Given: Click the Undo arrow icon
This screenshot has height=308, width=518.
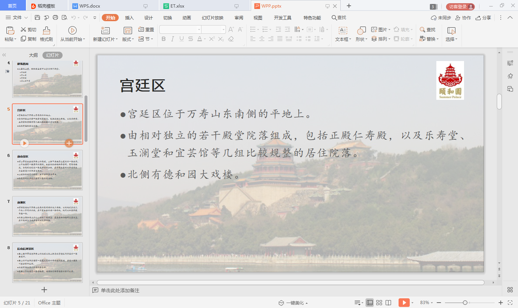Looking at the screenshot, I should [x=73, y=18].
